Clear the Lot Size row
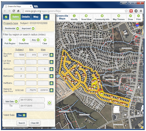 52,62
